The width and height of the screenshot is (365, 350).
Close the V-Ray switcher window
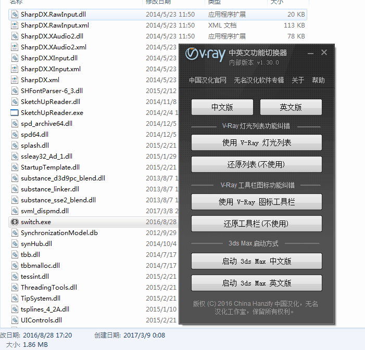324,53
